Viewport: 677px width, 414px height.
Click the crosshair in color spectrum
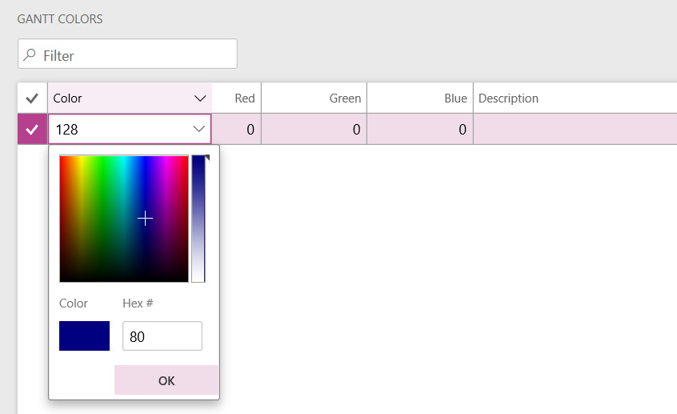click(145, 219)
